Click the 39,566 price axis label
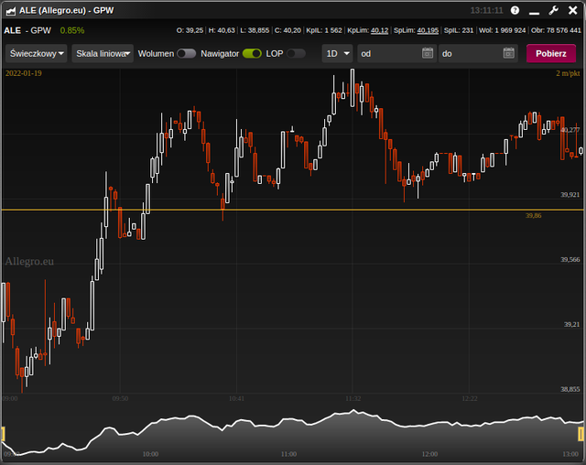Image resolution: width=586 pixels, height=465 pixels. coord(570,260)
